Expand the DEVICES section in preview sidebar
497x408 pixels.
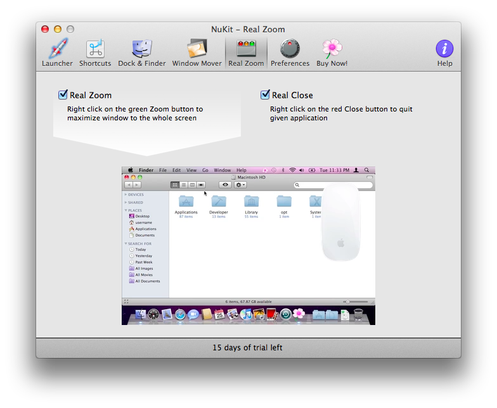[126, 194]
